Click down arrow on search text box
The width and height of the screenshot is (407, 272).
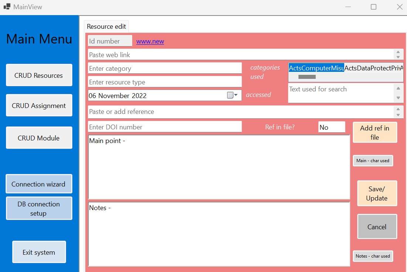(398, 98)
